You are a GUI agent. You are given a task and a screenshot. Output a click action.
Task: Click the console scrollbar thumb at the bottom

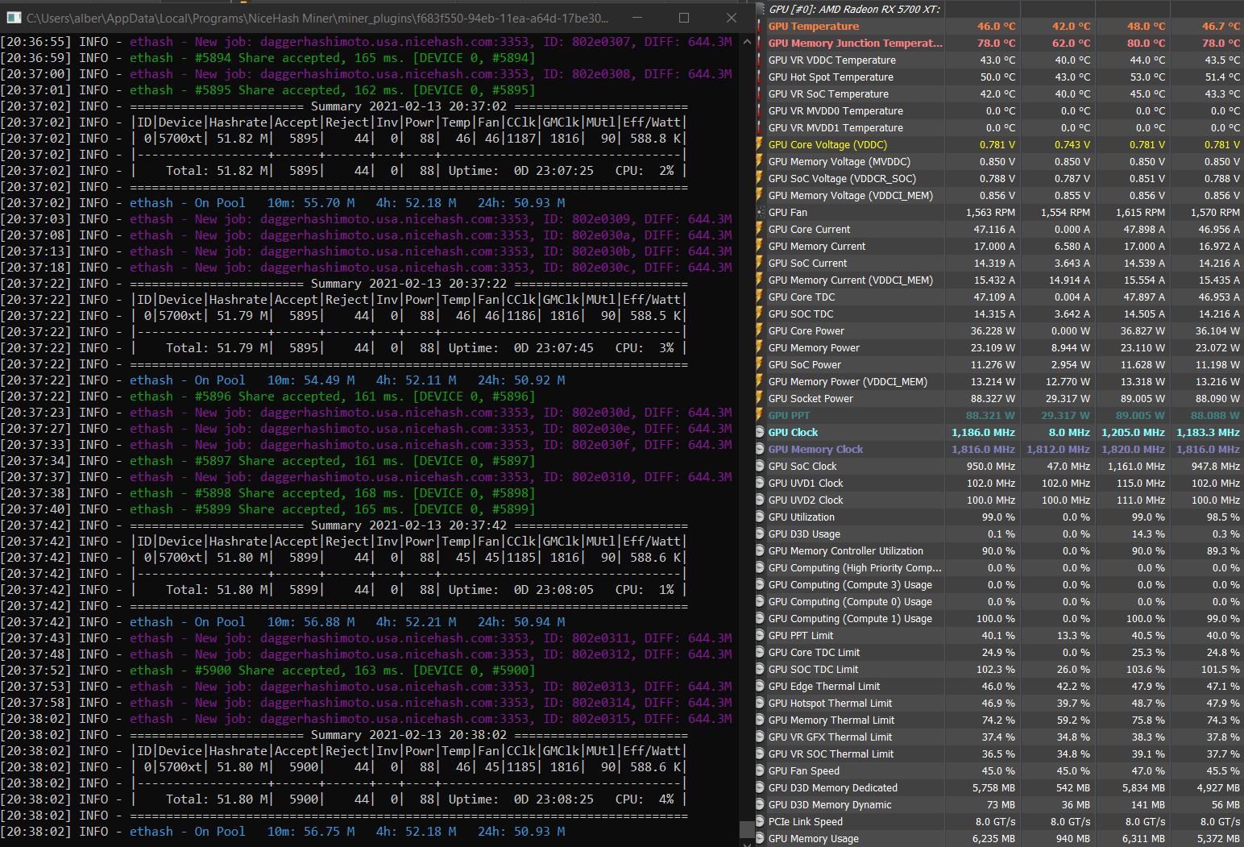tap(747, 829)
